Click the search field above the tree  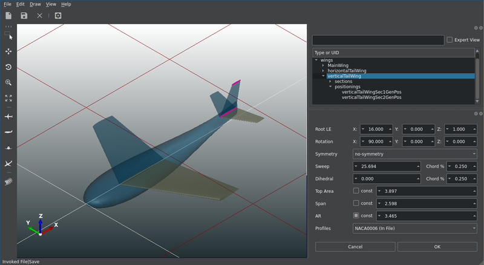coord(378,40)
